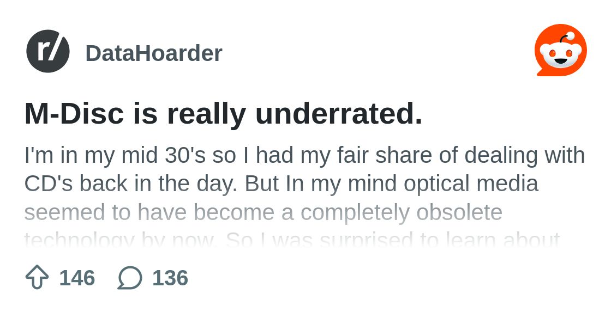Click the upvote count 146
Viewport: 611px width, 318px height.
77,278
